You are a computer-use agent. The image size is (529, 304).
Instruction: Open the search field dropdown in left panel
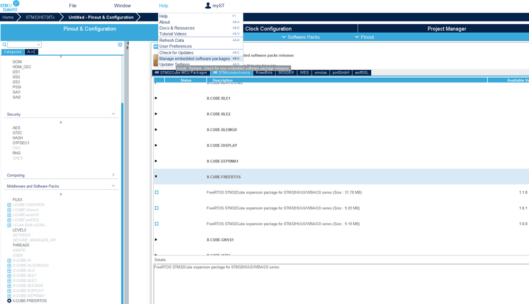pos(39,44)
